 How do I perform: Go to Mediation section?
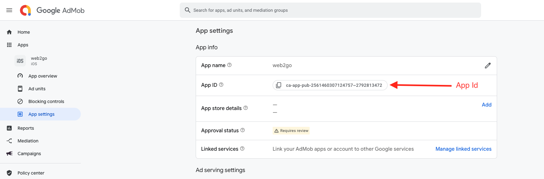tap(28, 141)
